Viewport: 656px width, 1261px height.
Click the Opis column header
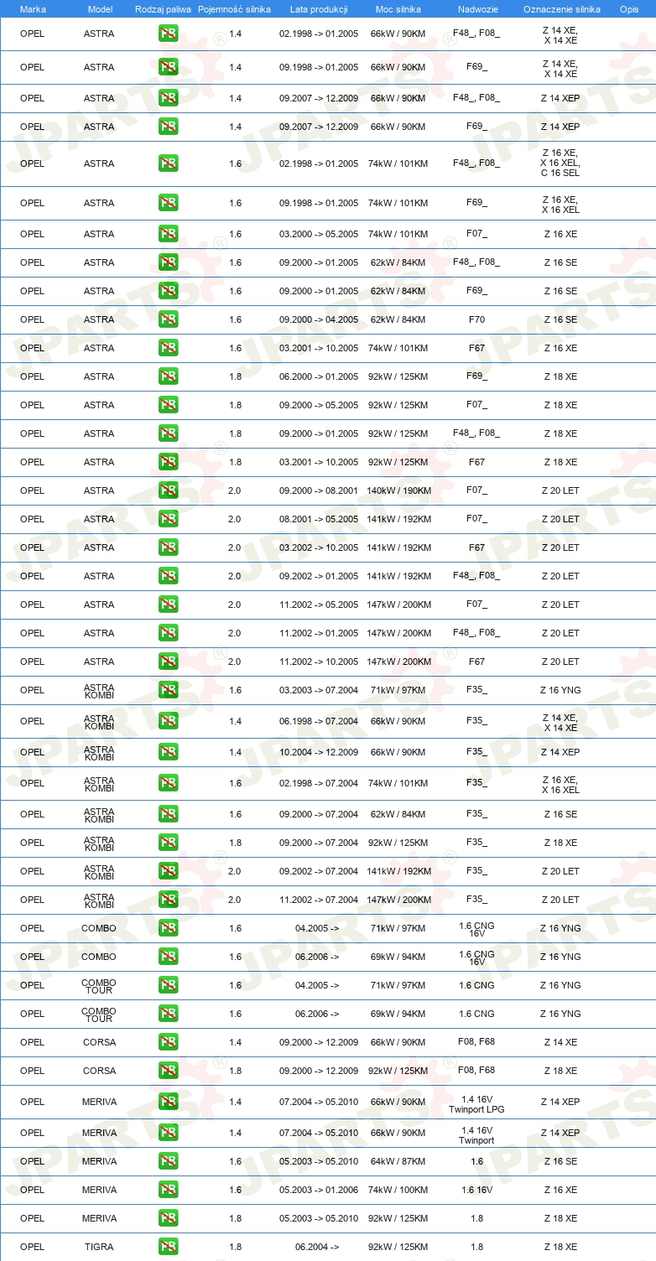pyautogui.click(x=629, y=9)
